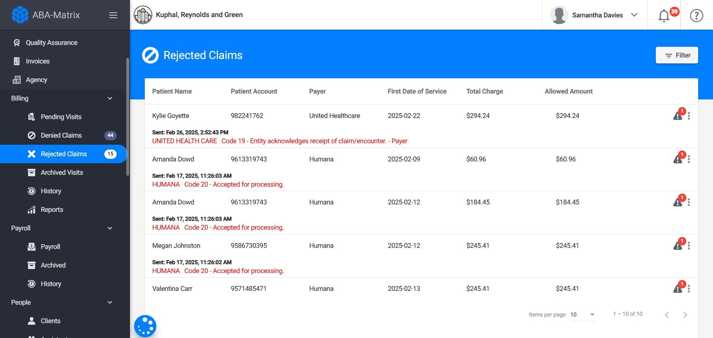Click the sidebar scrollbar
The image size is (713, 338).
pos(128,117)
